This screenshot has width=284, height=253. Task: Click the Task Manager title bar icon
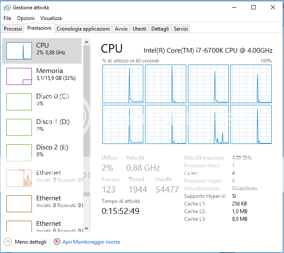pyautogui.click(x=7, y=8)
